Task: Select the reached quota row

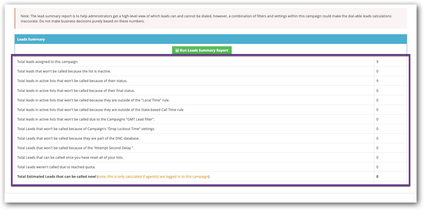Action: coord(119,167)
